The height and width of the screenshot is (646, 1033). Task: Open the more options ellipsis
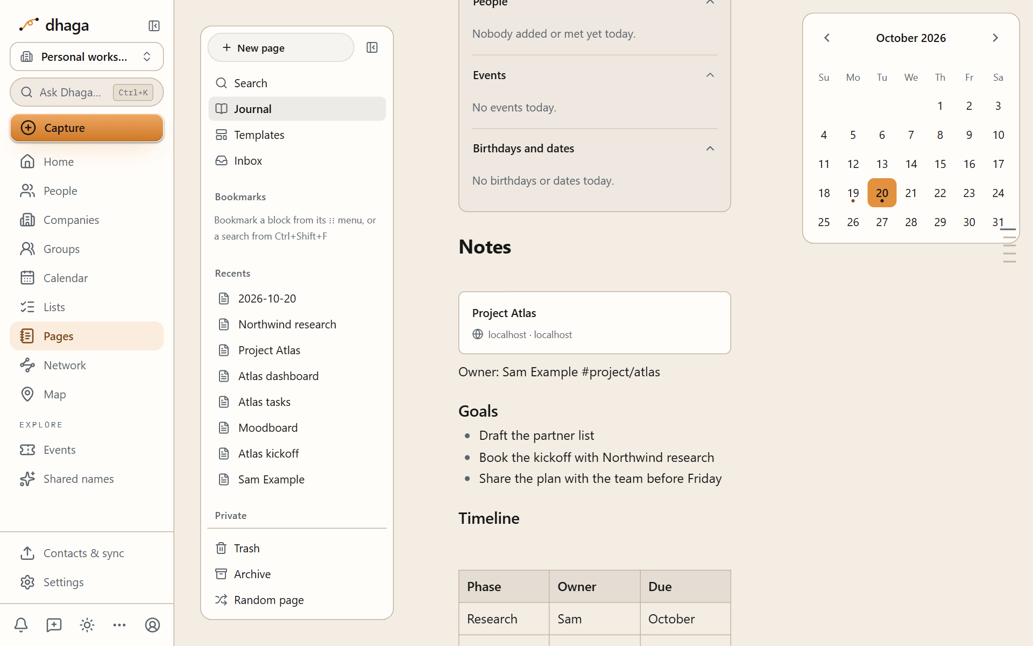(119, 625)
